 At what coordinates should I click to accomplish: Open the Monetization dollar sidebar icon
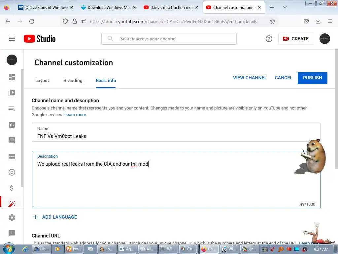12,188
